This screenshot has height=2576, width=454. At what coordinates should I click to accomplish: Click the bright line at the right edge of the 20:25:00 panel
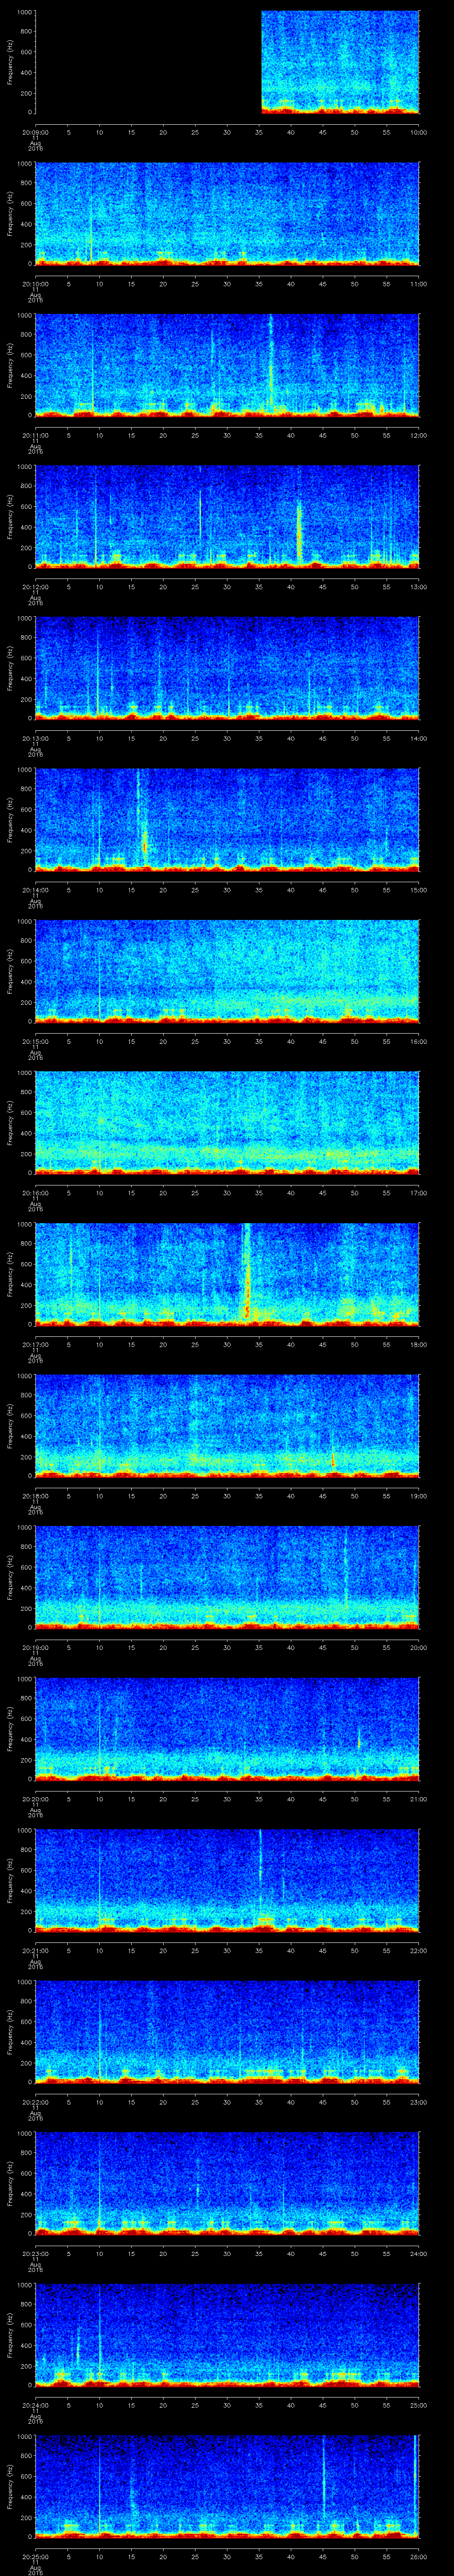click(415, 2470)
